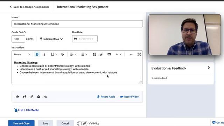This screenshot has width=224, height=126.
Task: Apply underline formatting
Action: pos(52,54)
